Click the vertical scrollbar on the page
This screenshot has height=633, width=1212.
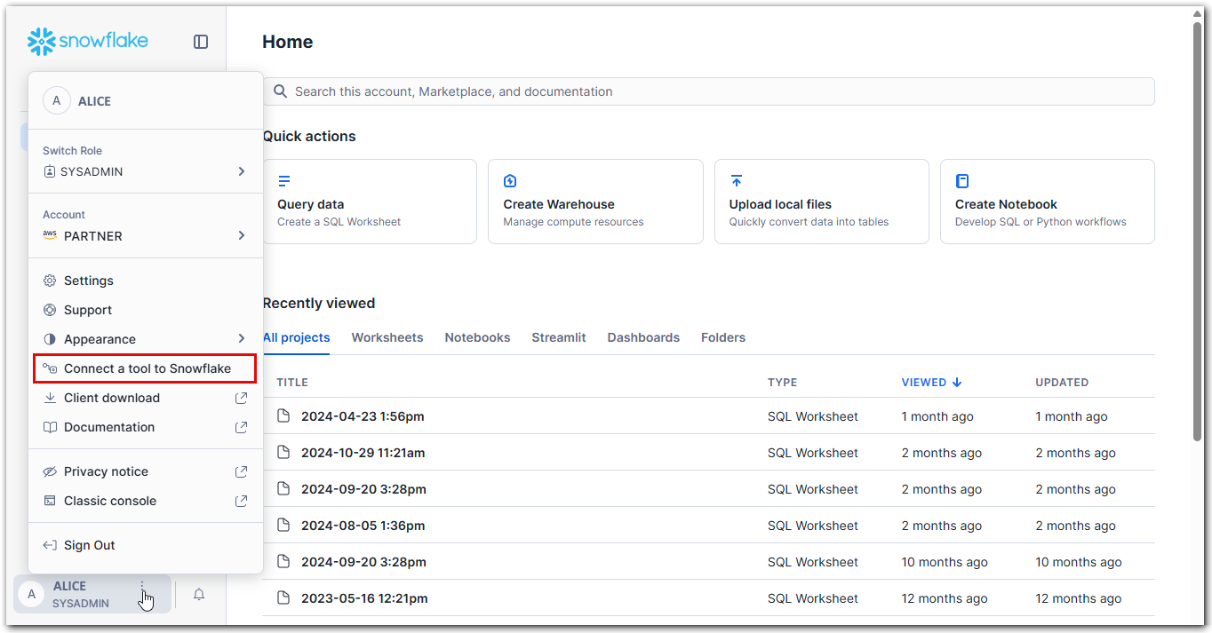[x=1198, y=231]
